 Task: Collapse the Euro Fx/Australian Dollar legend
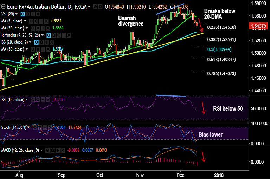[x=3, y=7]
